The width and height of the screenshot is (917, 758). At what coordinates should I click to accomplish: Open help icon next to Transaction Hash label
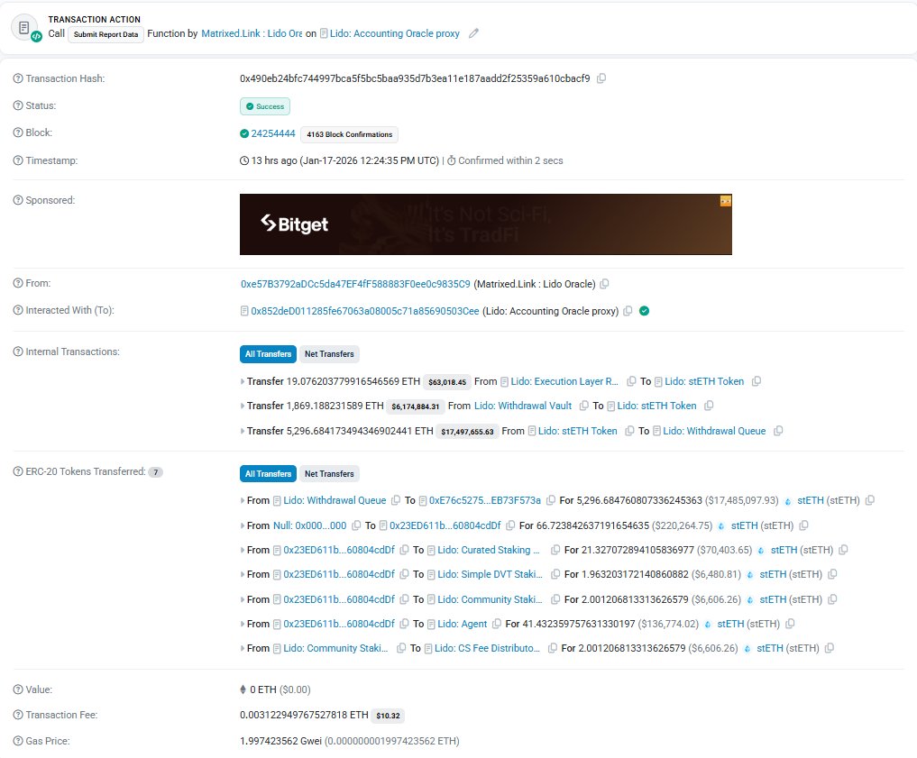point(18,78)
